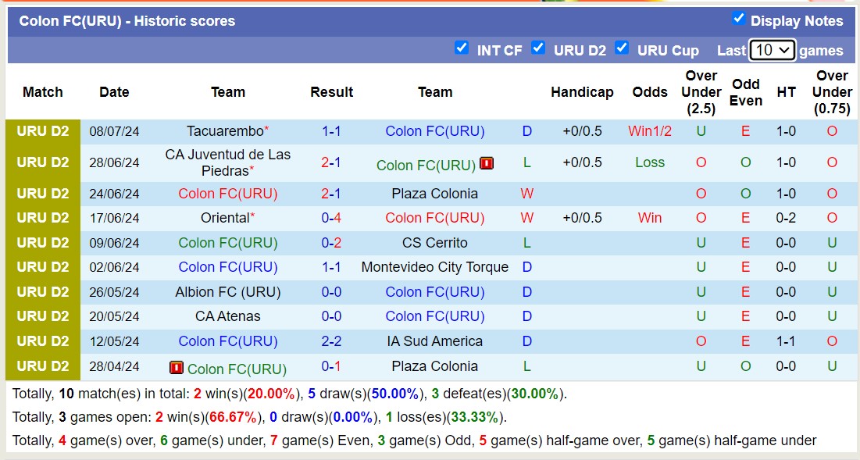The height and width of the screenshot is (460, 860).
Task: Click the Plaza Colonia link
Action: point(434,193)
